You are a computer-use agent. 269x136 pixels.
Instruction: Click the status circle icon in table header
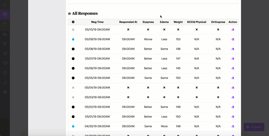(73, 22)
